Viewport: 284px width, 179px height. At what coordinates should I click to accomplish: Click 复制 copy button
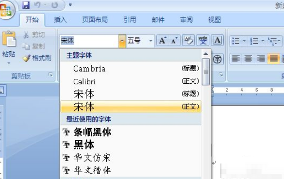pyautogui.click(x=33, y=46)
